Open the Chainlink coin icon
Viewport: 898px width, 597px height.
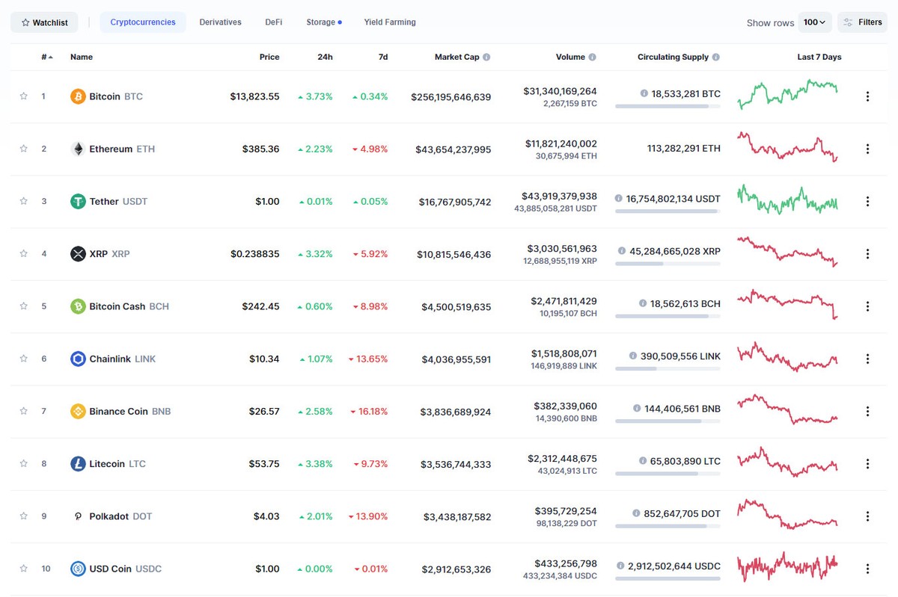point(78,359)
